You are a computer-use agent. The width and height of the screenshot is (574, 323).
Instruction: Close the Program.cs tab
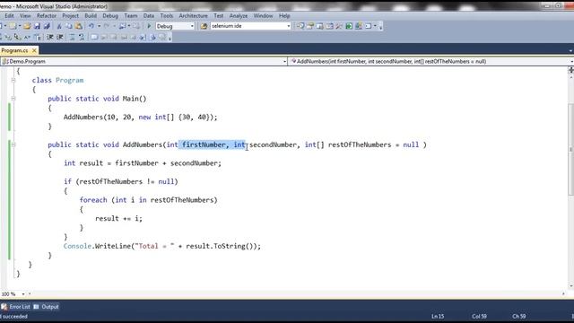[x=34, y=50]
